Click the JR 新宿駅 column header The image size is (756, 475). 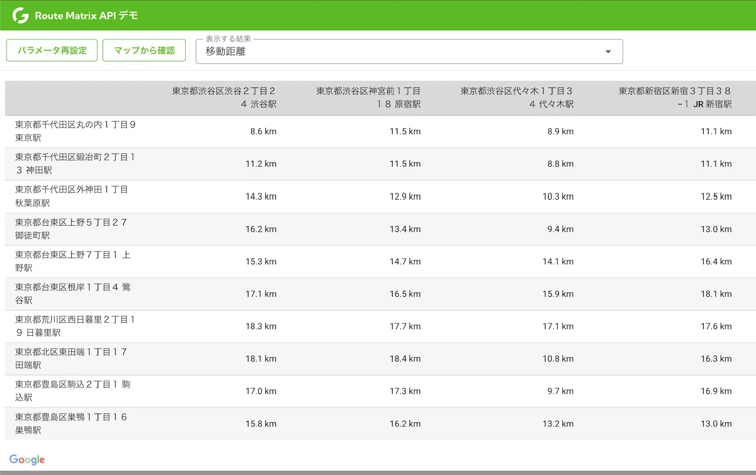674,98
